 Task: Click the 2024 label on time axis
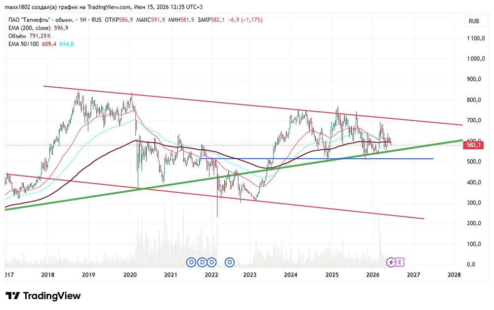click(x=290, y=275)
